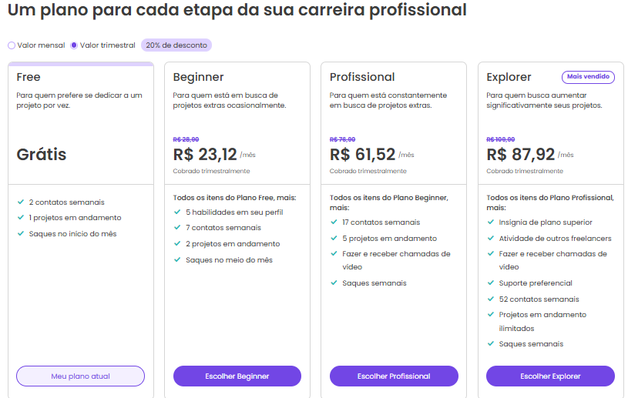Select the Valor mensal radio button

[12, 45]
